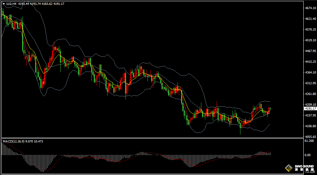Click the 4674.10 price axis label
This screenshot has width=317, height=175.
click(311, 8)
